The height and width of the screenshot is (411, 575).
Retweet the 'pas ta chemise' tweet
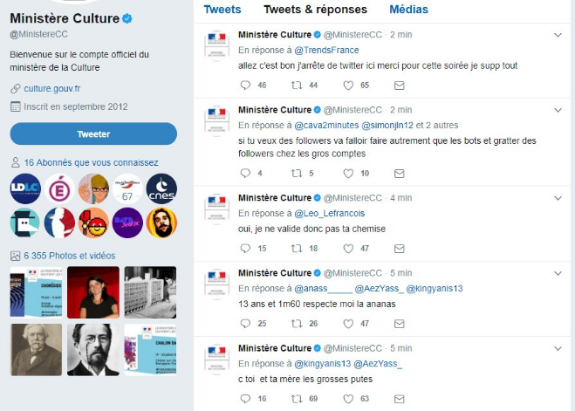pyautogui.click(x=297, y=249)
